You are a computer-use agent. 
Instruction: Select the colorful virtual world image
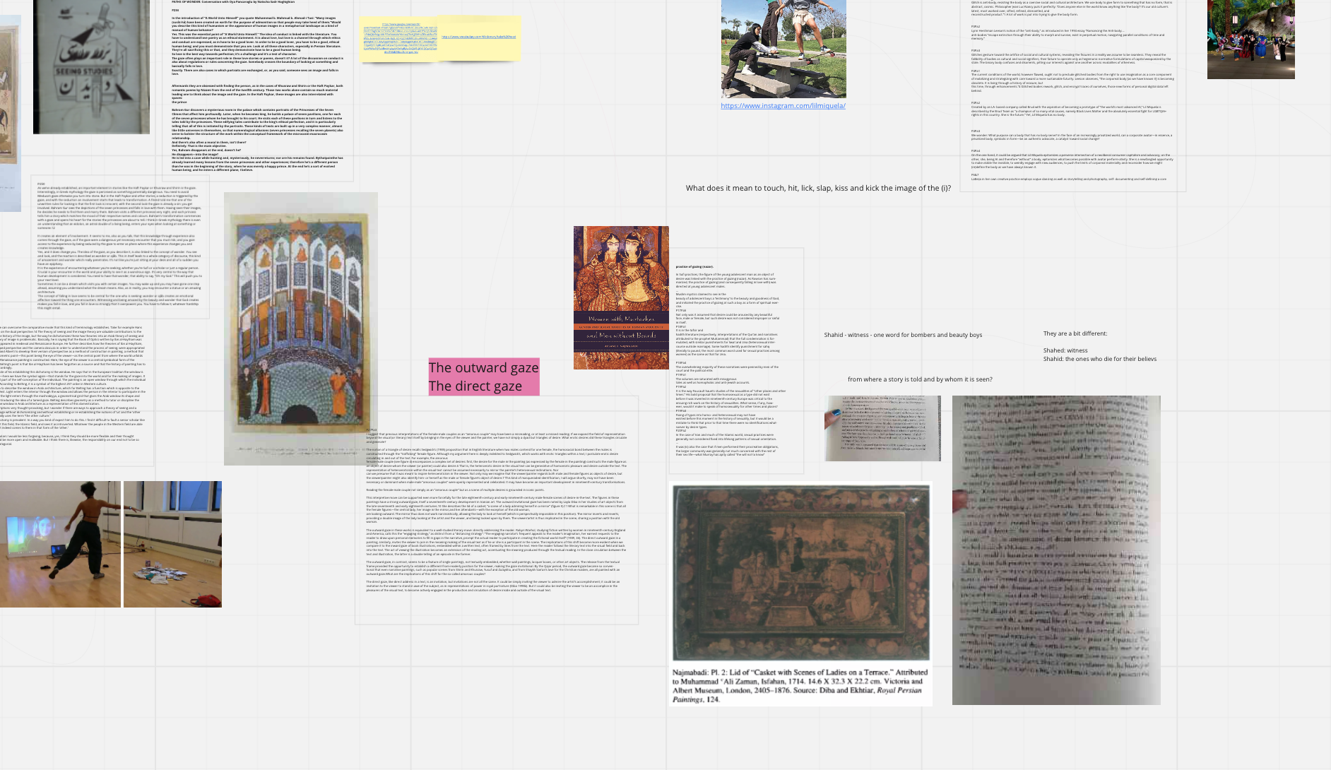click(1250, 39)
